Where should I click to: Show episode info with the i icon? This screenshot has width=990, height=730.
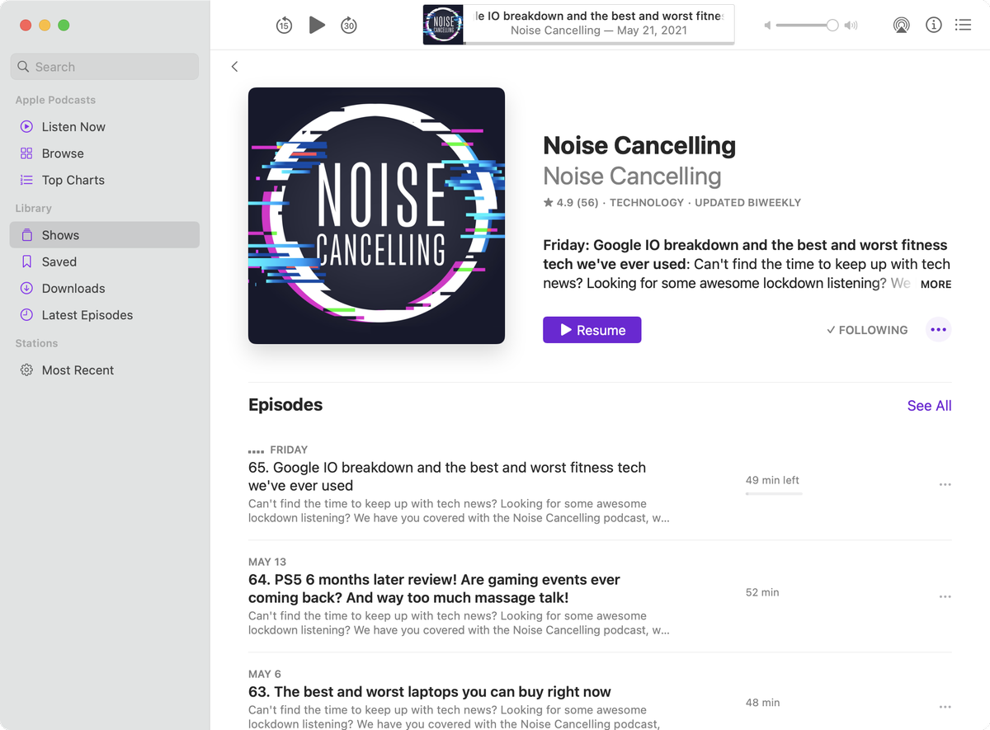[x=933, y=25]
